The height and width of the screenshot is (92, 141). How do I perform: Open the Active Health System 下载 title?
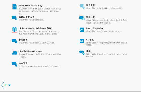click(x=30, y=6)
